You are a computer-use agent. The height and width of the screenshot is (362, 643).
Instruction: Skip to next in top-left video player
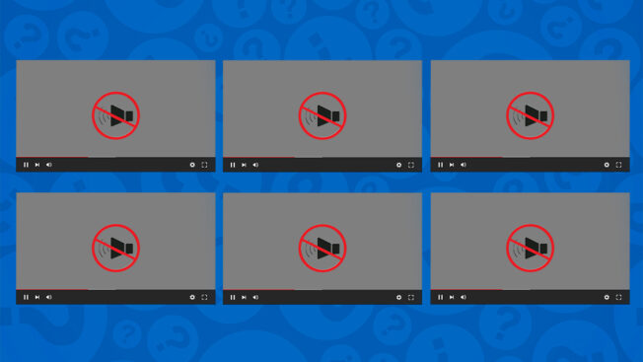[37, 165]
